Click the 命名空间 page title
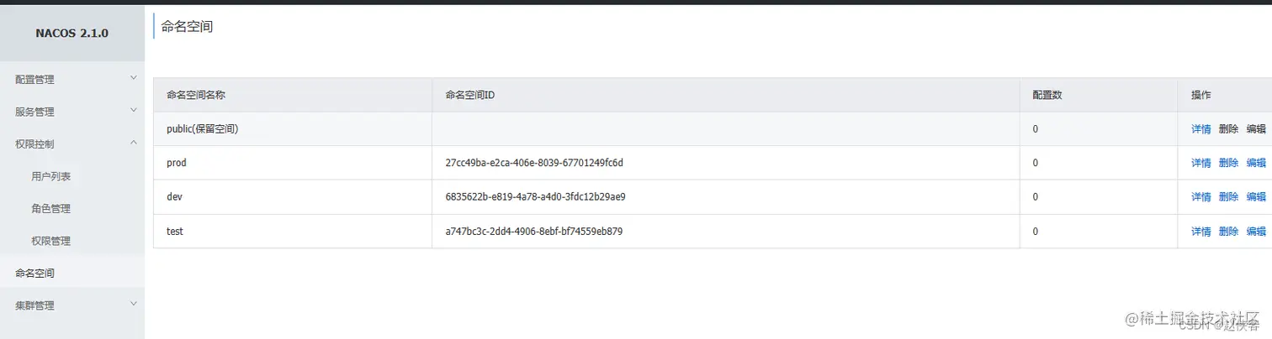Image resolution: width=1272 pixels, height=339 pixels. pos(187,27)
